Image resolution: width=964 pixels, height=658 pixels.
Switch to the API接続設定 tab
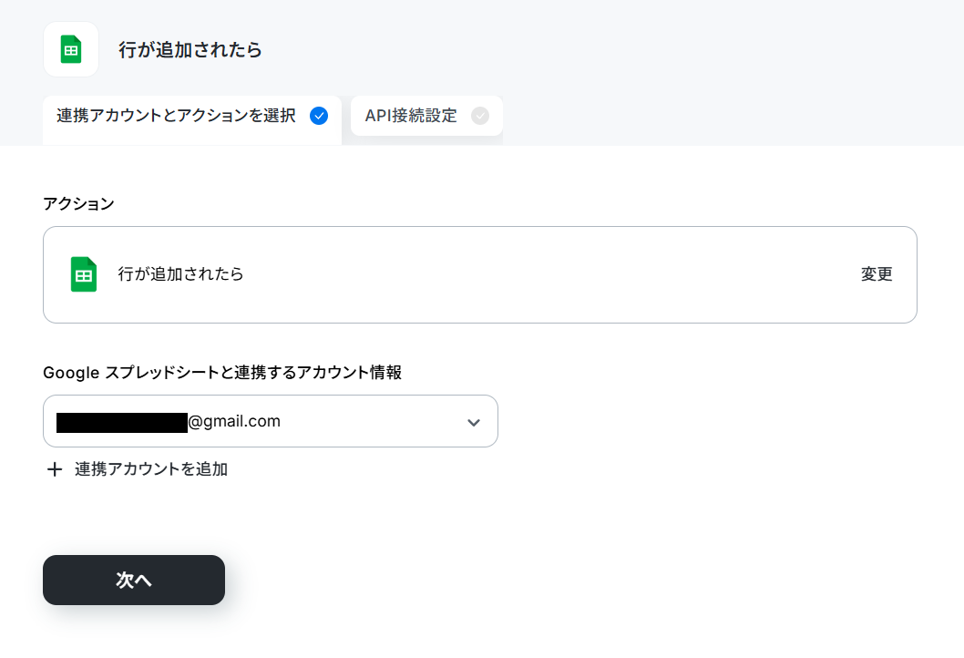click(x=426, y=116)
